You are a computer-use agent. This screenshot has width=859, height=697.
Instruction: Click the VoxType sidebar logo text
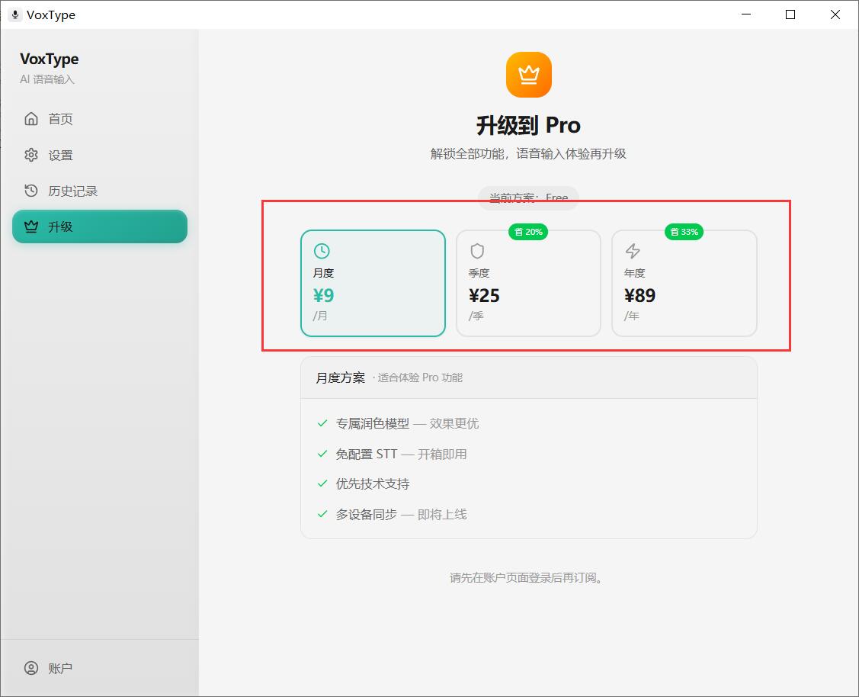50,59
